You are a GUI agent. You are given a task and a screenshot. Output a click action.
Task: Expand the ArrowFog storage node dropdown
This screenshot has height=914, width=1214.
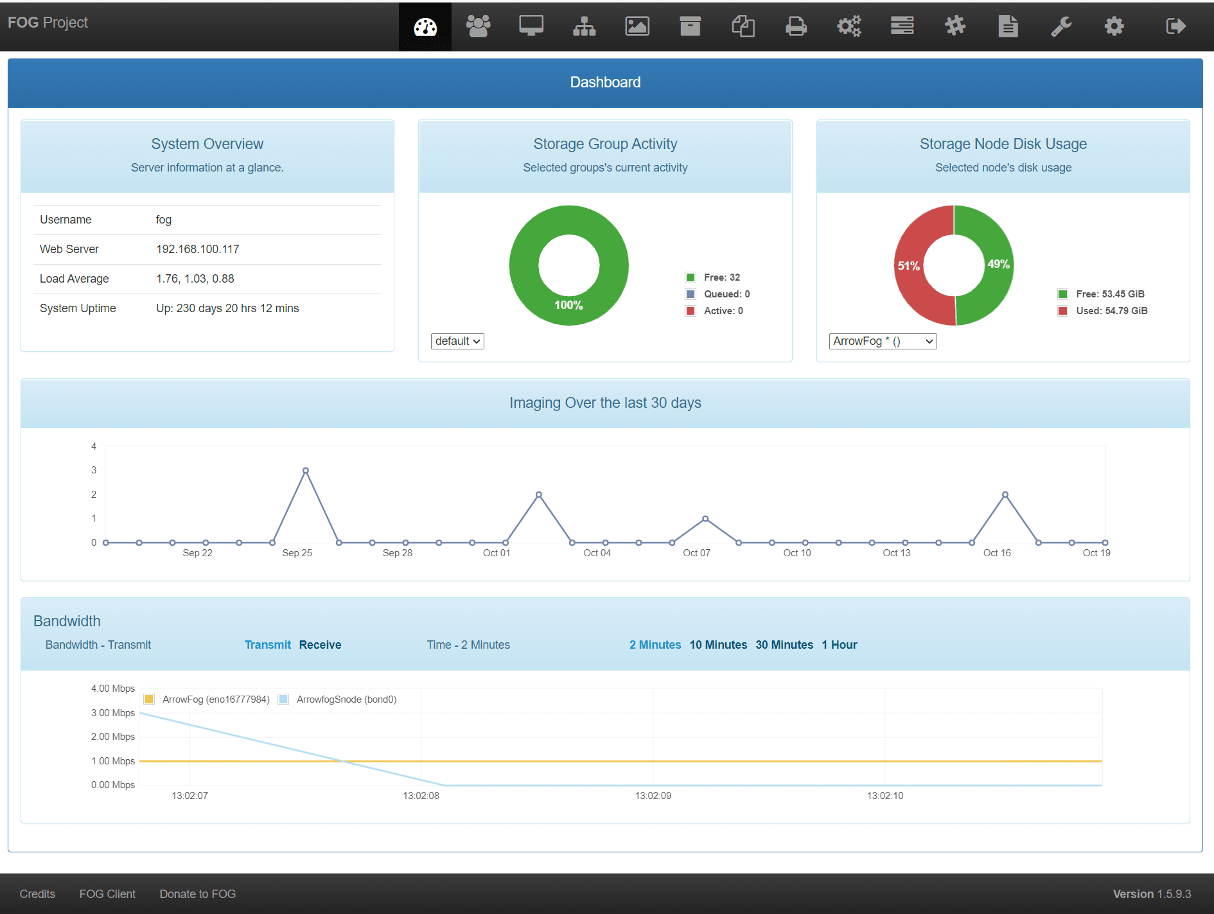pos(883,341)
